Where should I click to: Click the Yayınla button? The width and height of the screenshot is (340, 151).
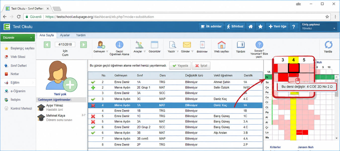click(180, 66)
